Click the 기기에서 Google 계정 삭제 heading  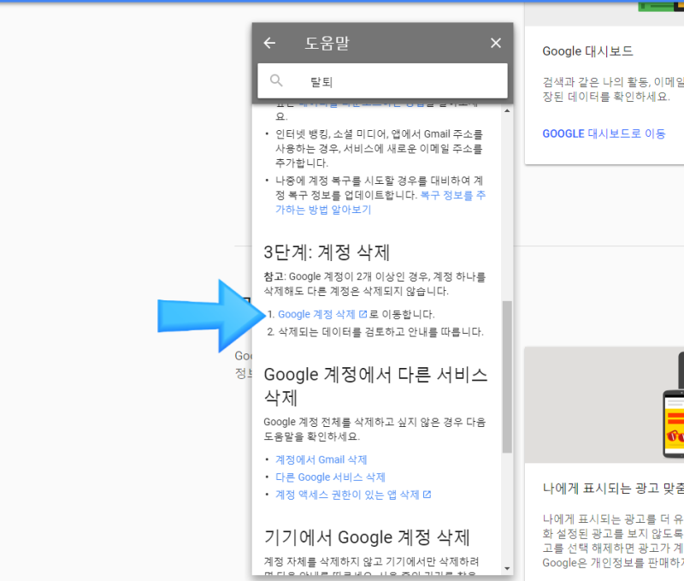pyautogui.click(x=367, y=537)
